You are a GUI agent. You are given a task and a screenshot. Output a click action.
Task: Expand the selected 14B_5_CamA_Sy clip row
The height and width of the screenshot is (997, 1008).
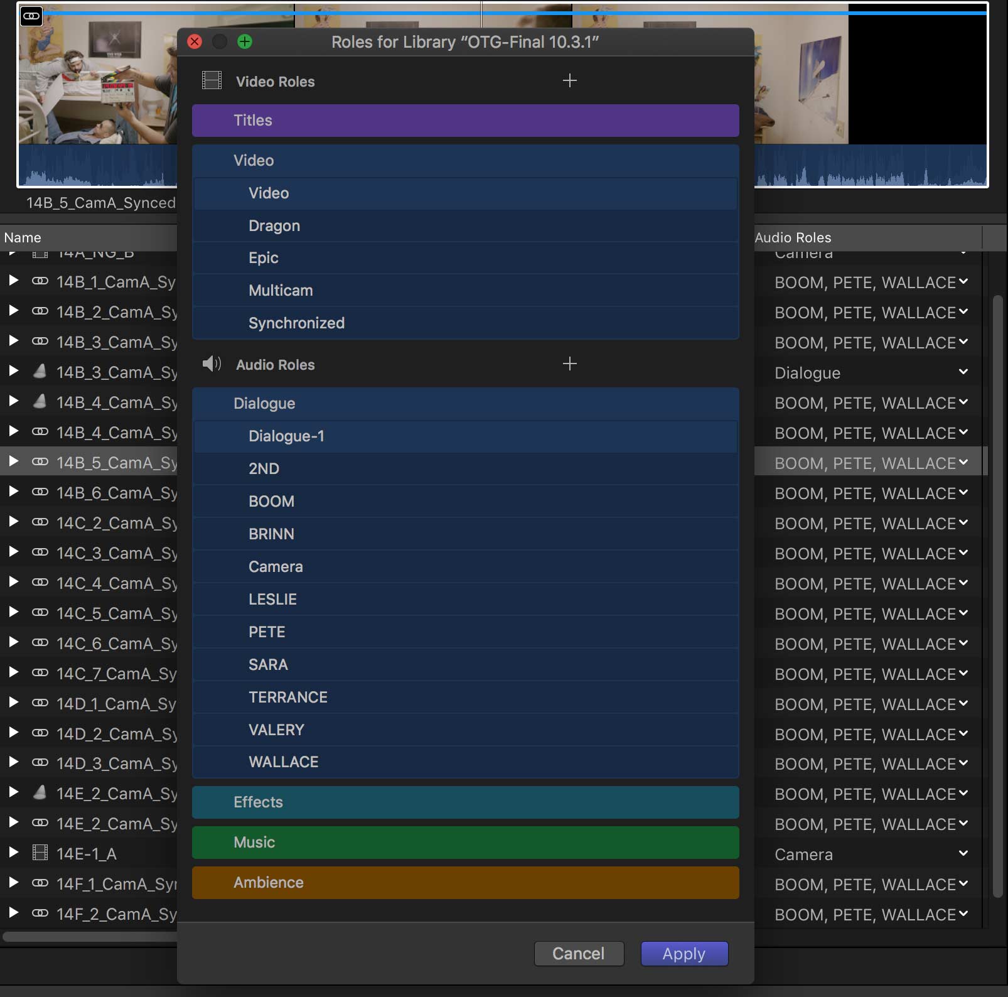[13, 461]
